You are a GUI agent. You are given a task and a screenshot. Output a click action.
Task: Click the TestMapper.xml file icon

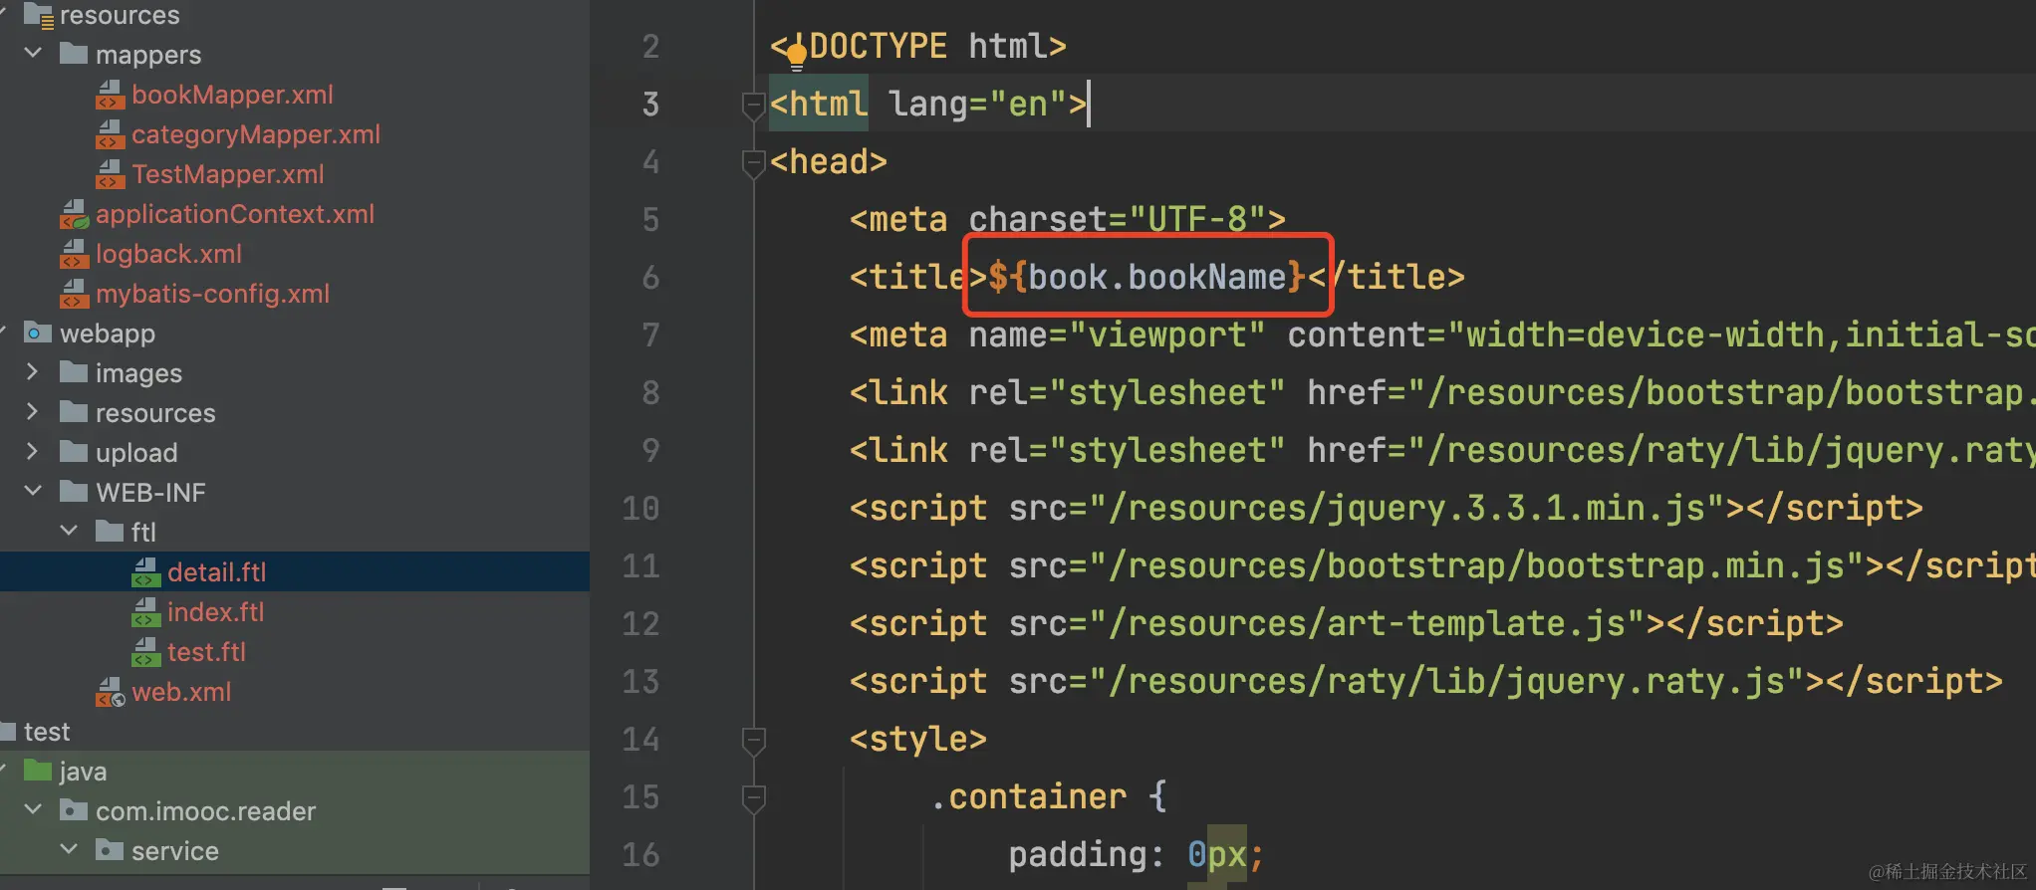coord(110,174)
